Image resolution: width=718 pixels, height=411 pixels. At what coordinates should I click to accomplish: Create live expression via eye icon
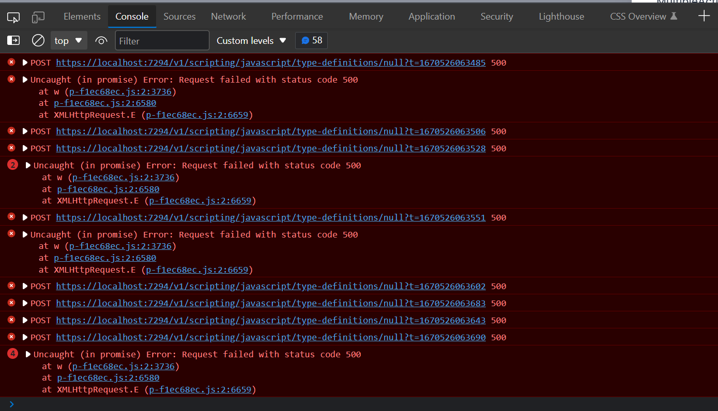point(101,40)
